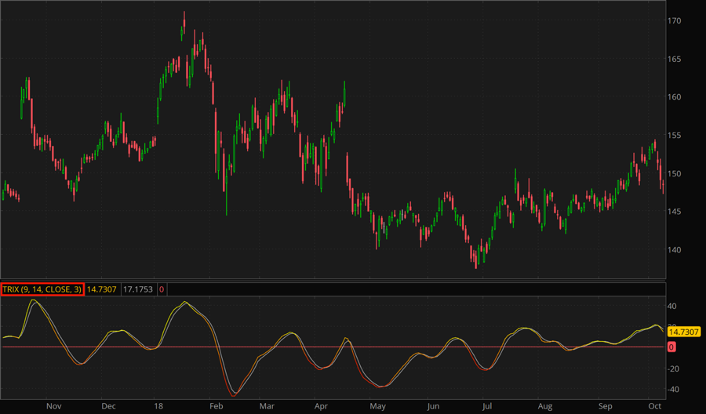Viewport: 706px width, 414px height.
Task: Click the TRIX (9, 14, CLOSE, 3) study label
Action: pos(42,289)
